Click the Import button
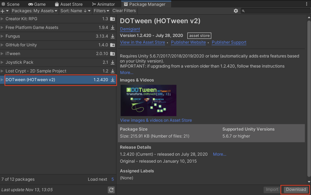 (x=272, y=190)
